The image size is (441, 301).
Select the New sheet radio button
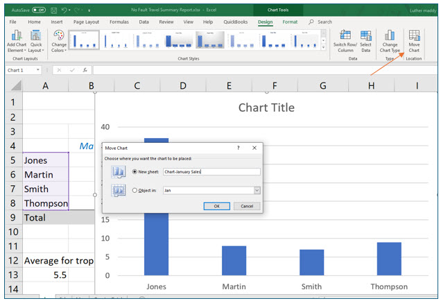135,171
